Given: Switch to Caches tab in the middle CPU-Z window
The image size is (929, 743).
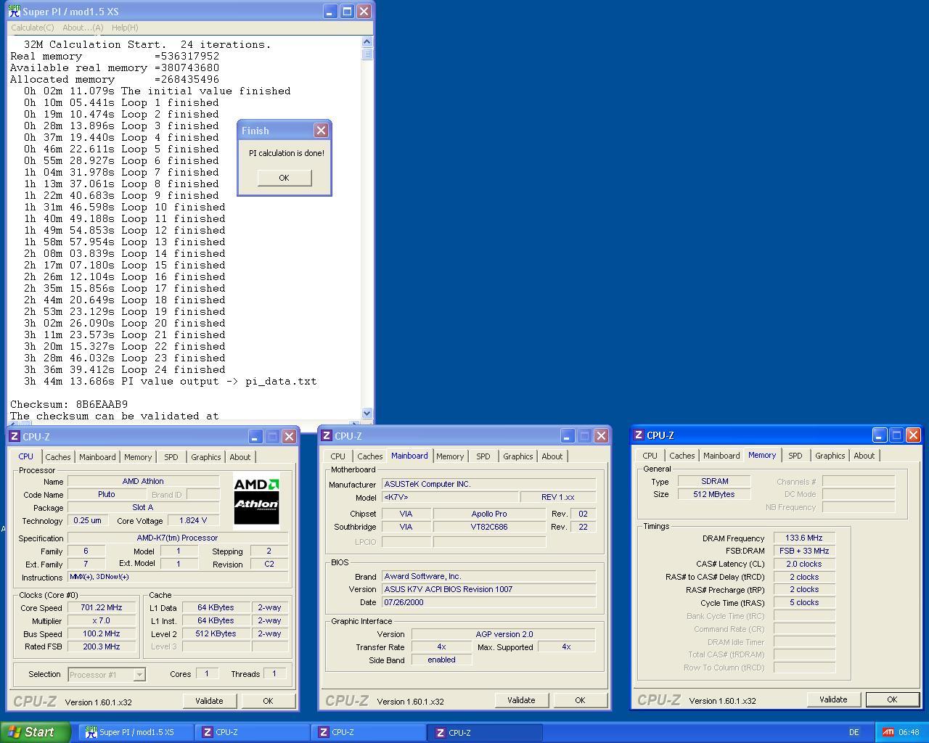Looking at the screenshot, I should [x=370, y=456].
